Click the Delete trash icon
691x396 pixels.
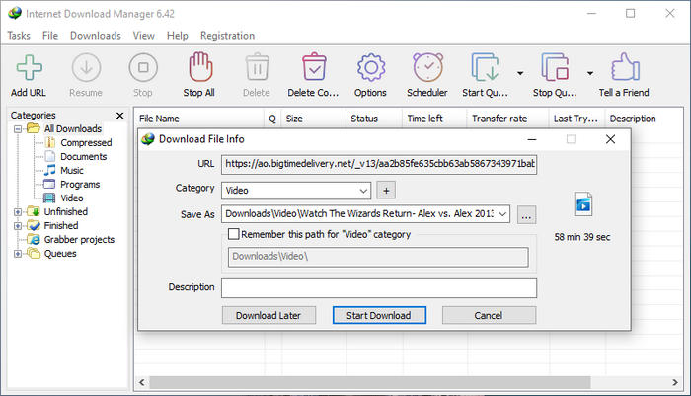[x=257, y=67]
